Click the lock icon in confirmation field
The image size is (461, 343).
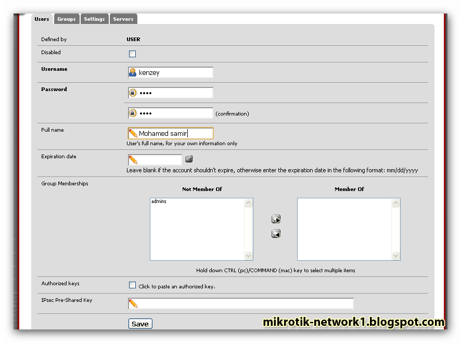(133, 113)
